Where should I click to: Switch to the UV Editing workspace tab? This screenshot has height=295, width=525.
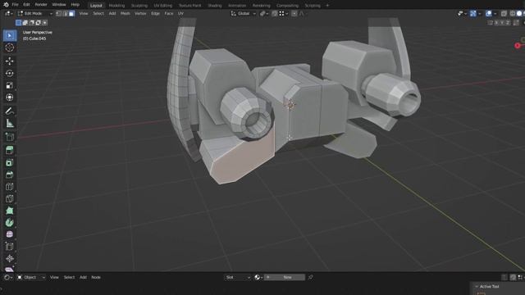tap(163, 6)
